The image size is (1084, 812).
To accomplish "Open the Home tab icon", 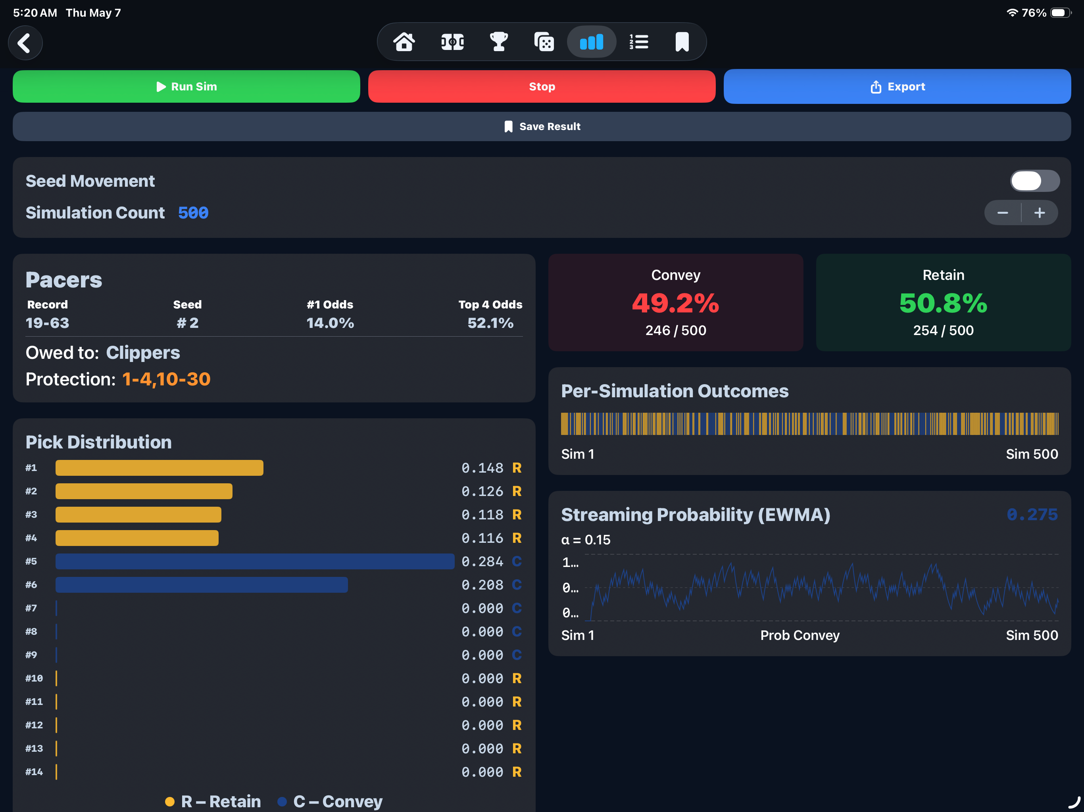I will click(x=404, y=42).
